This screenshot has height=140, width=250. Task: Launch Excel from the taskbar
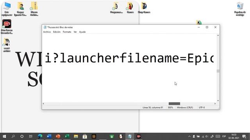(67, 136)
